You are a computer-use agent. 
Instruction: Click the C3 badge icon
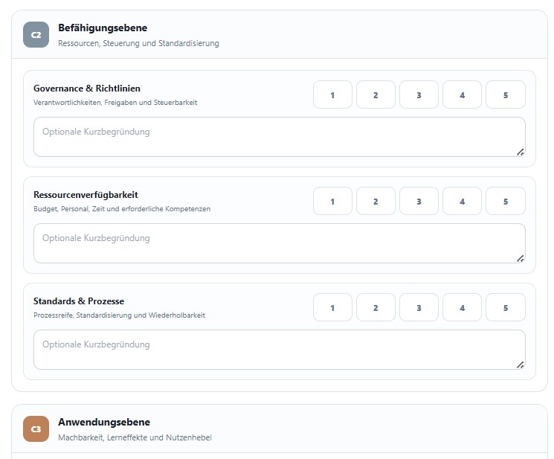click(x=36, y=429)
